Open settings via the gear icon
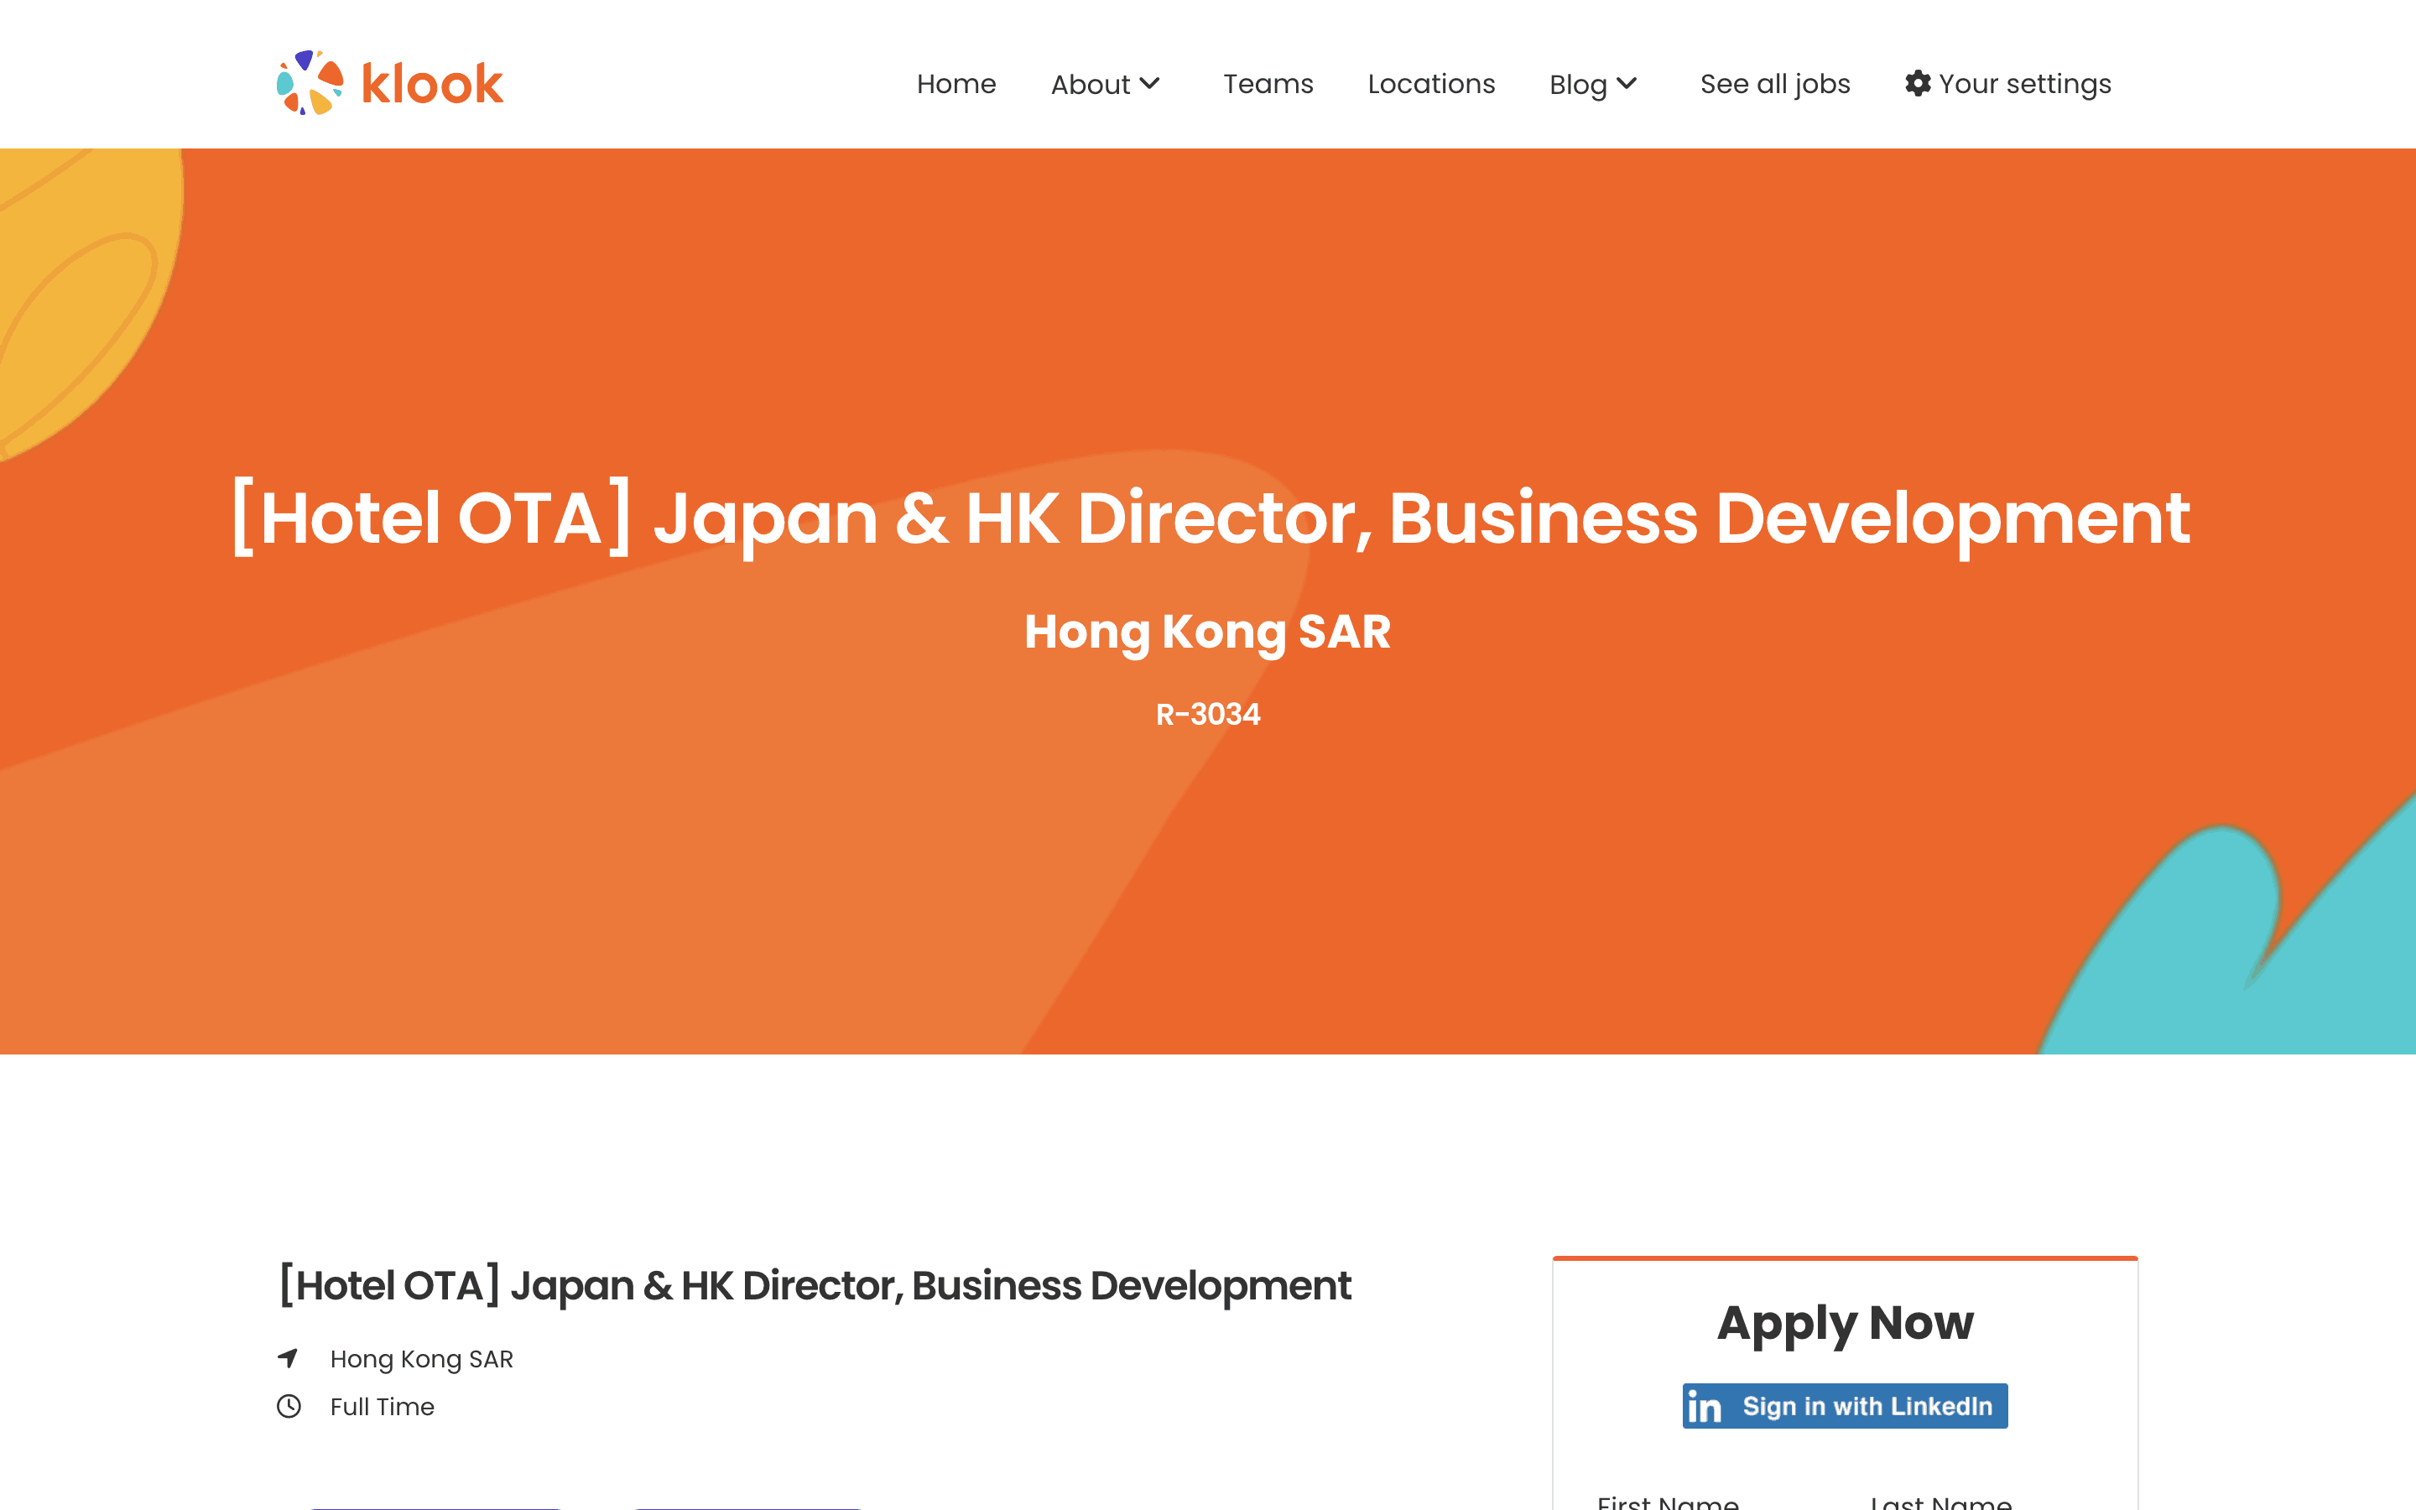 click(x=1917, y=83)
